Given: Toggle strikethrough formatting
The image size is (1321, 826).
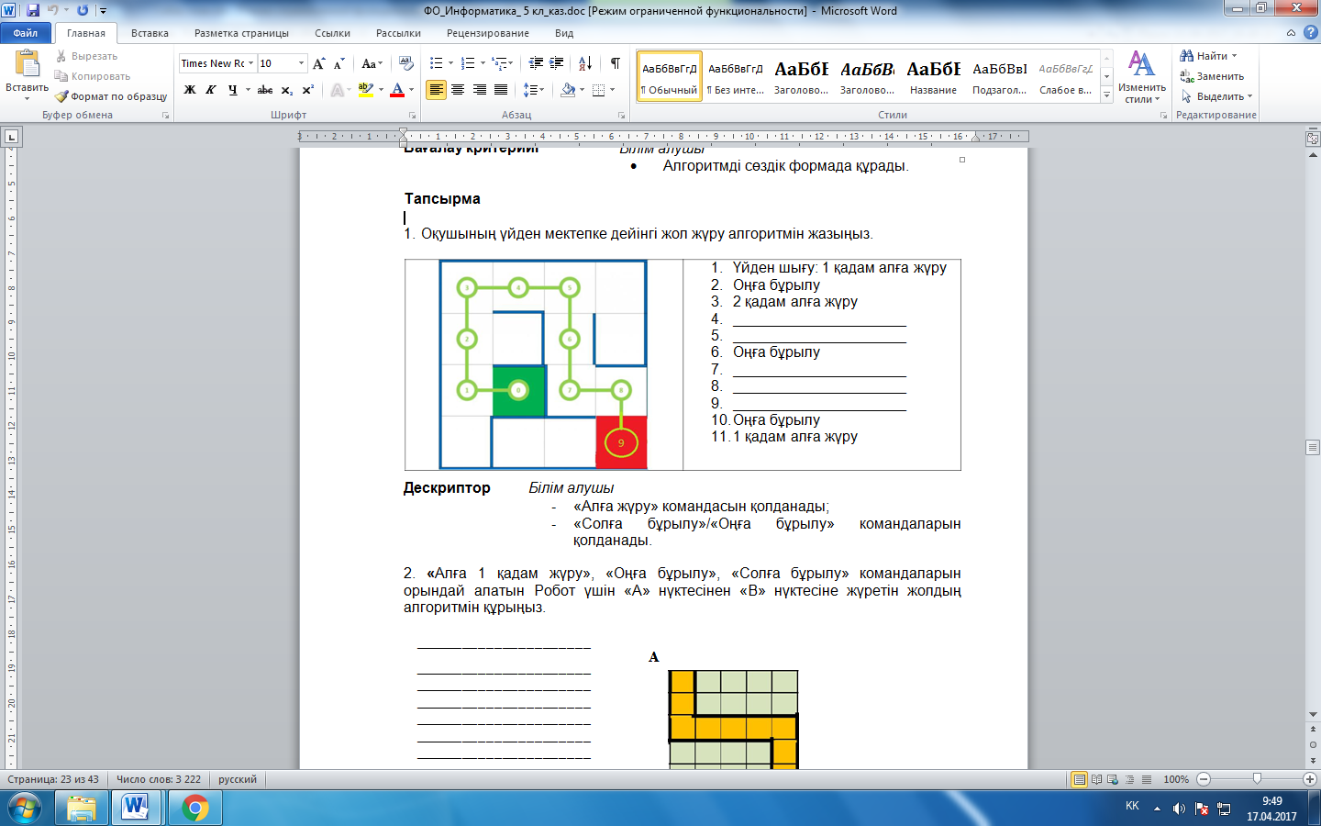Looking at the screenshot, I should click(x=265, y=90).
